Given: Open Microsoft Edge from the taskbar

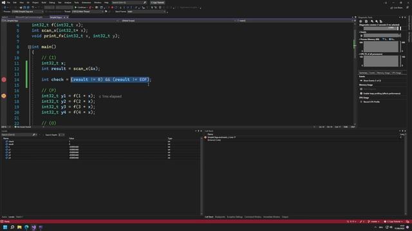Looking at the screenshot, I should 26,227.
